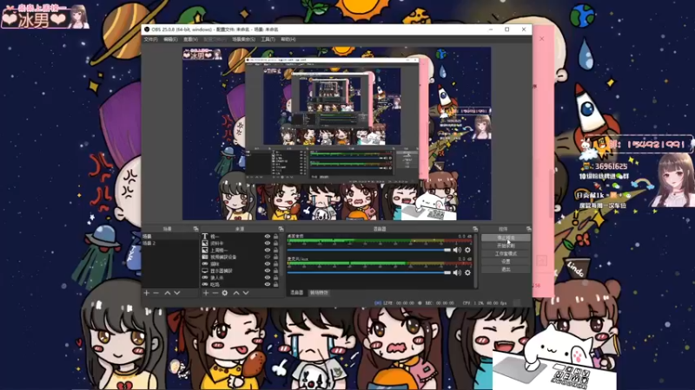Select the 视频捕获设备 source row
The width and height of the screenshot is (695, 390).
(241, 257)
